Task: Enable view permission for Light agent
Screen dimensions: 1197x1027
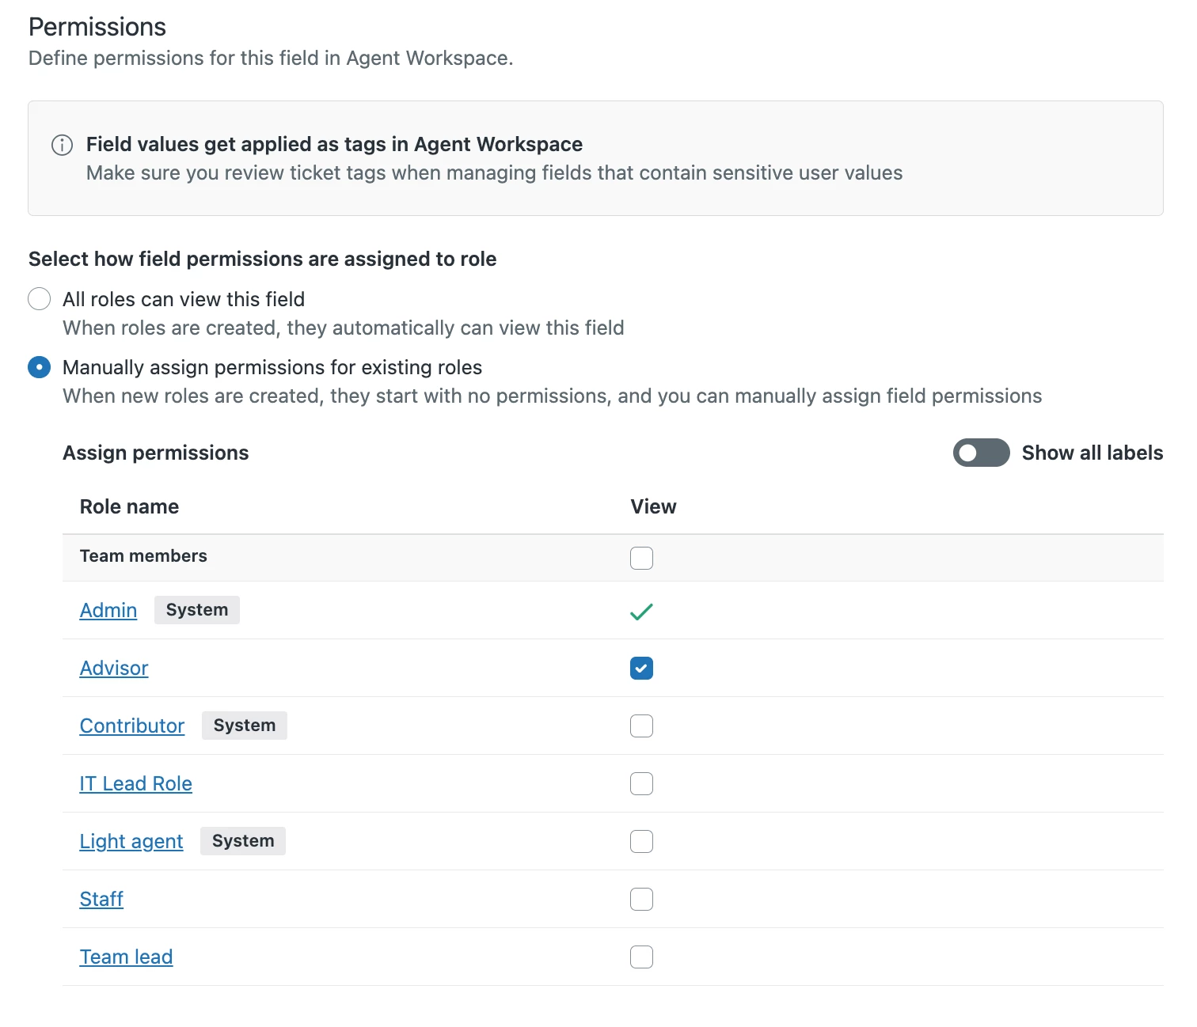Action: tap(641, 841)
